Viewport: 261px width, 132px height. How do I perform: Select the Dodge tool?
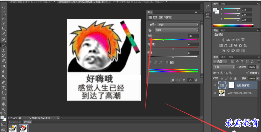[3, 77]
